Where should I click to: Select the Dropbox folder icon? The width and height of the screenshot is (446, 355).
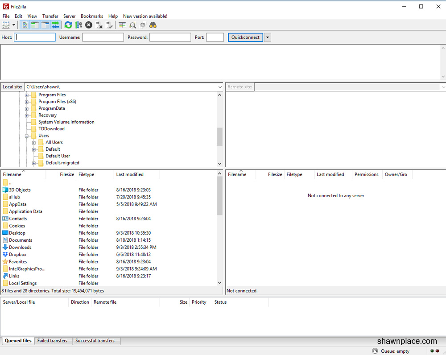(5, 254)
